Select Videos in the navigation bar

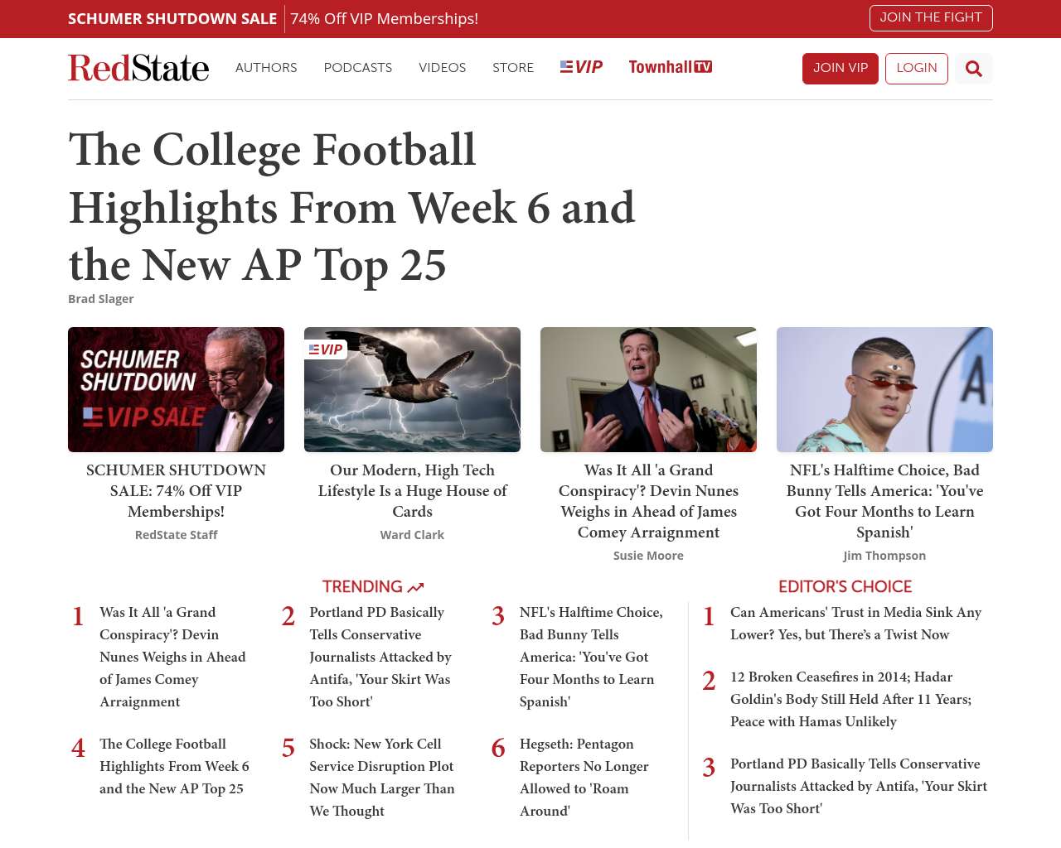(x=442, y=68)
